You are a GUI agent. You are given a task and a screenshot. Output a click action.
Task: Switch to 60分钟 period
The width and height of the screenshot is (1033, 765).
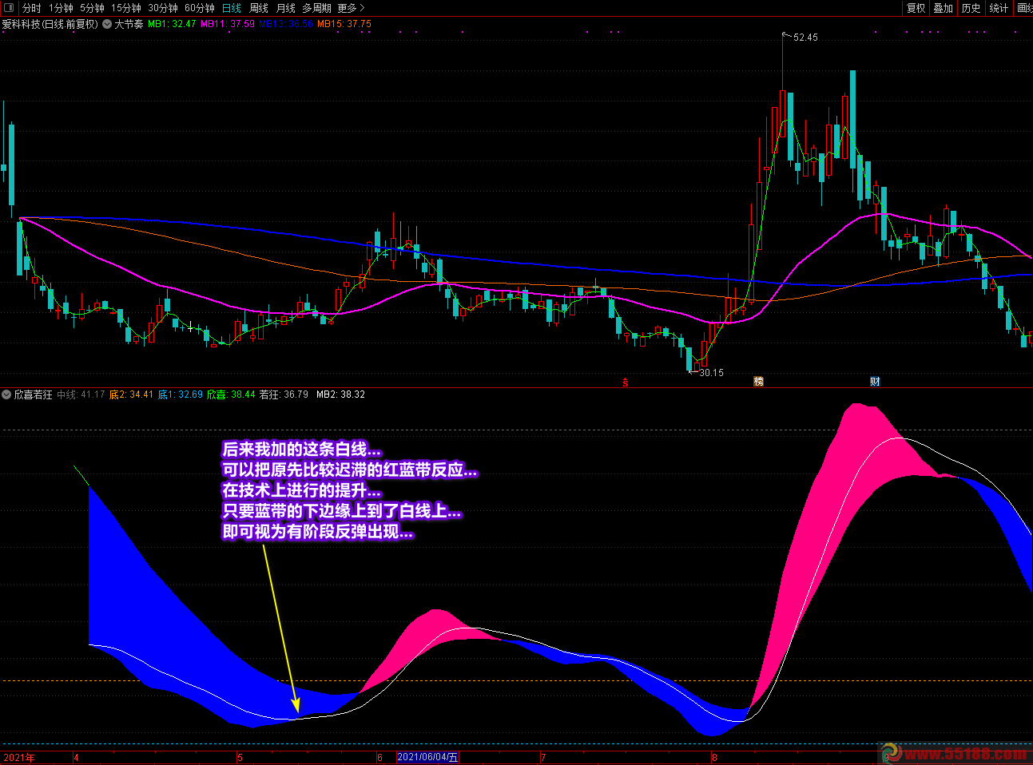tap(200, 8)
